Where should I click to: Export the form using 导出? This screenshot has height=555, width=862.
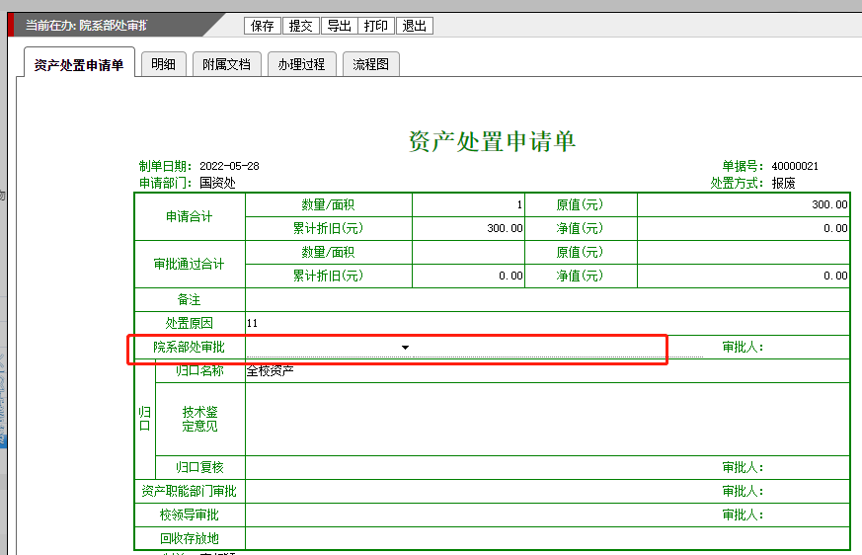(339, 26)
